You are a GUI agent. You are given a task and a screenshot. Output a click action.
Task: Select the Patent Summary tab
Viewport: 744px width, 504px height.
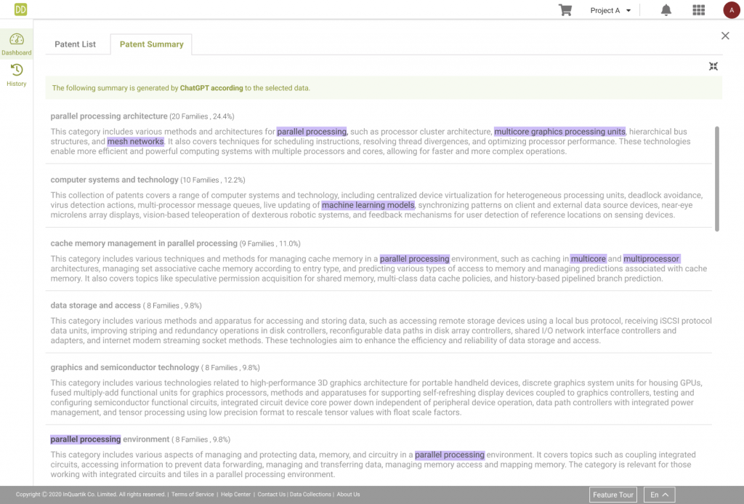pyautogui.click(x=151, y=44)
